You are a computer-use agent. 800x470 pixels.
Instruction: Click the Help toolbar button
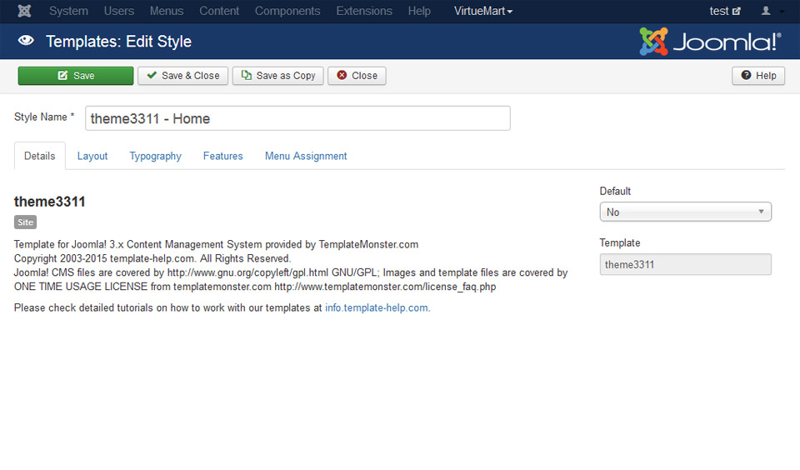click(758, 76)
